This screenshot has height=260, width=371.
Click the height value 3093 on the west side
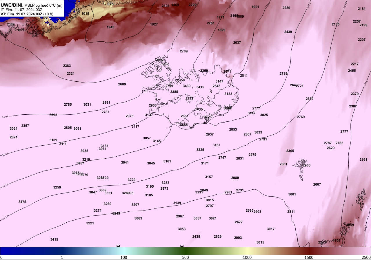[x=53, y=115]
